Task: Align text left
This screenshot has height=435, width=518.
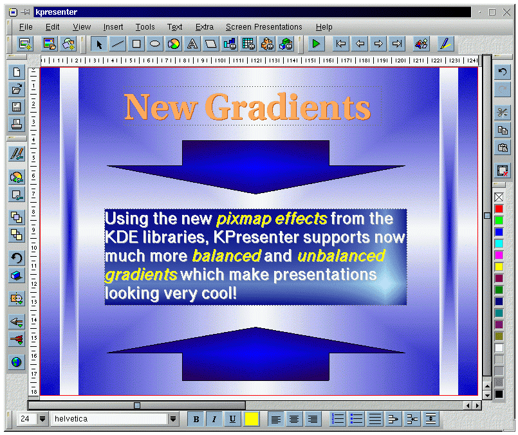Action: click(x=275, y=419)
